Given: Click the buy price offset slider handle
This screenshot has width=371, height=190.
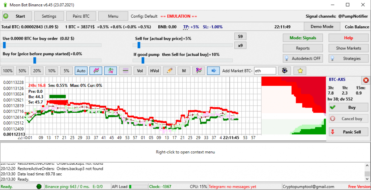Looking at the screenshot, I should pyautogui.click(x=35, y=60).
